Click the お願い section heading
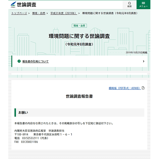159x159 pixels. point(79,113)
